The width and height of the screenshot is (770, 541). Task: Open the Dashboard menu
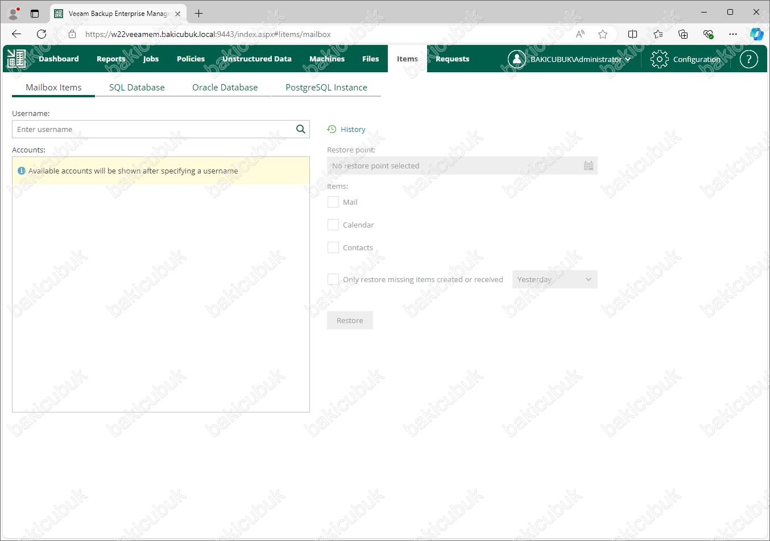click(x=59, y=59)
